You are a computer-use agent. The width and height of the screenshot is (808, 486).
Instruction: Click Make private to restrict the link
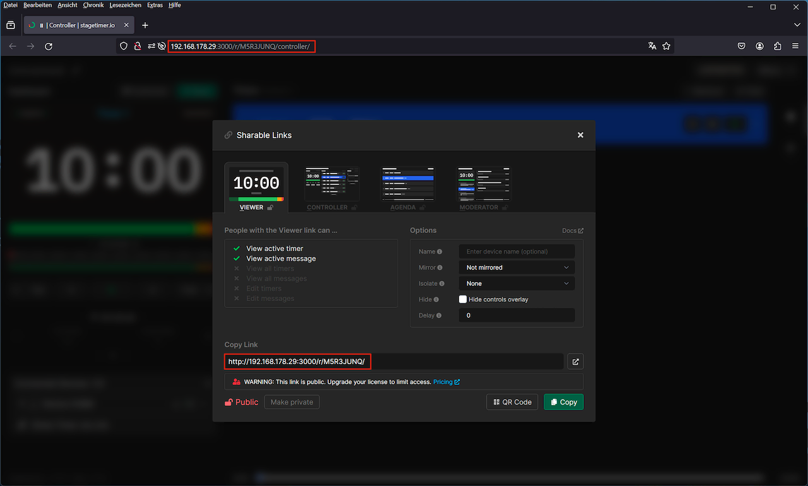coord(292,401)
